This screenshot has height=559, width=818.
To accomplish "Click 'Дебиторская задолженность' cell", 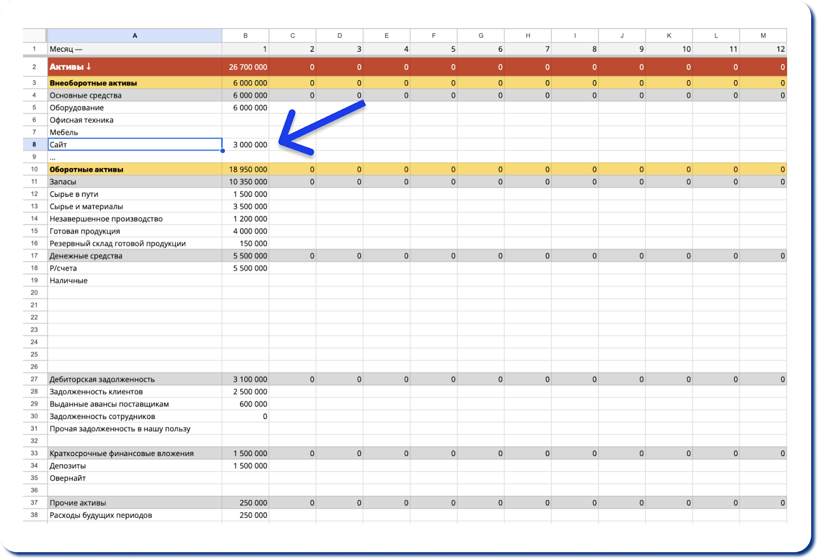I will 135,379.
